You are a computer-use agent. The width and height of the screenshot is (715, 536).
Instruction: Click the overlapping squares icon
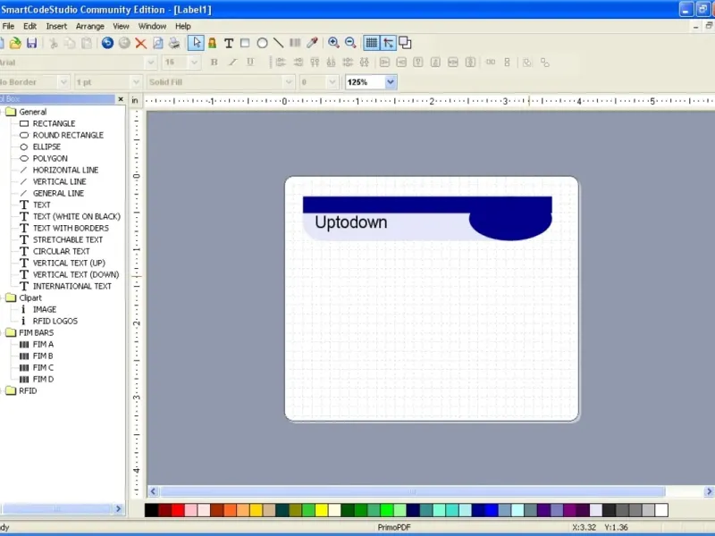point(405,43)
